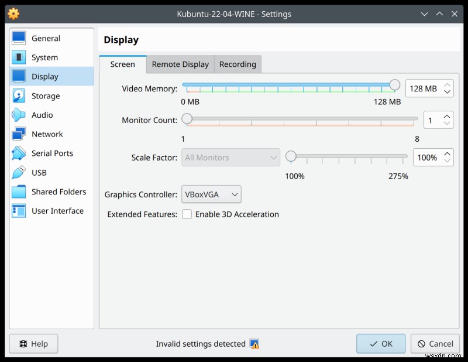Viewport: 468px width, 362px height.
Task: Expand the Graphics Controller VBoxVGA dropdown
Action: (211, 194)
